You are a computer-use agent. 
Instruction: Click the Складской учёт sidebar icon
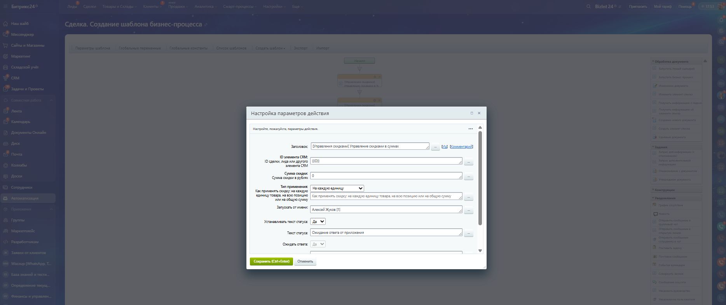(5, 67)
